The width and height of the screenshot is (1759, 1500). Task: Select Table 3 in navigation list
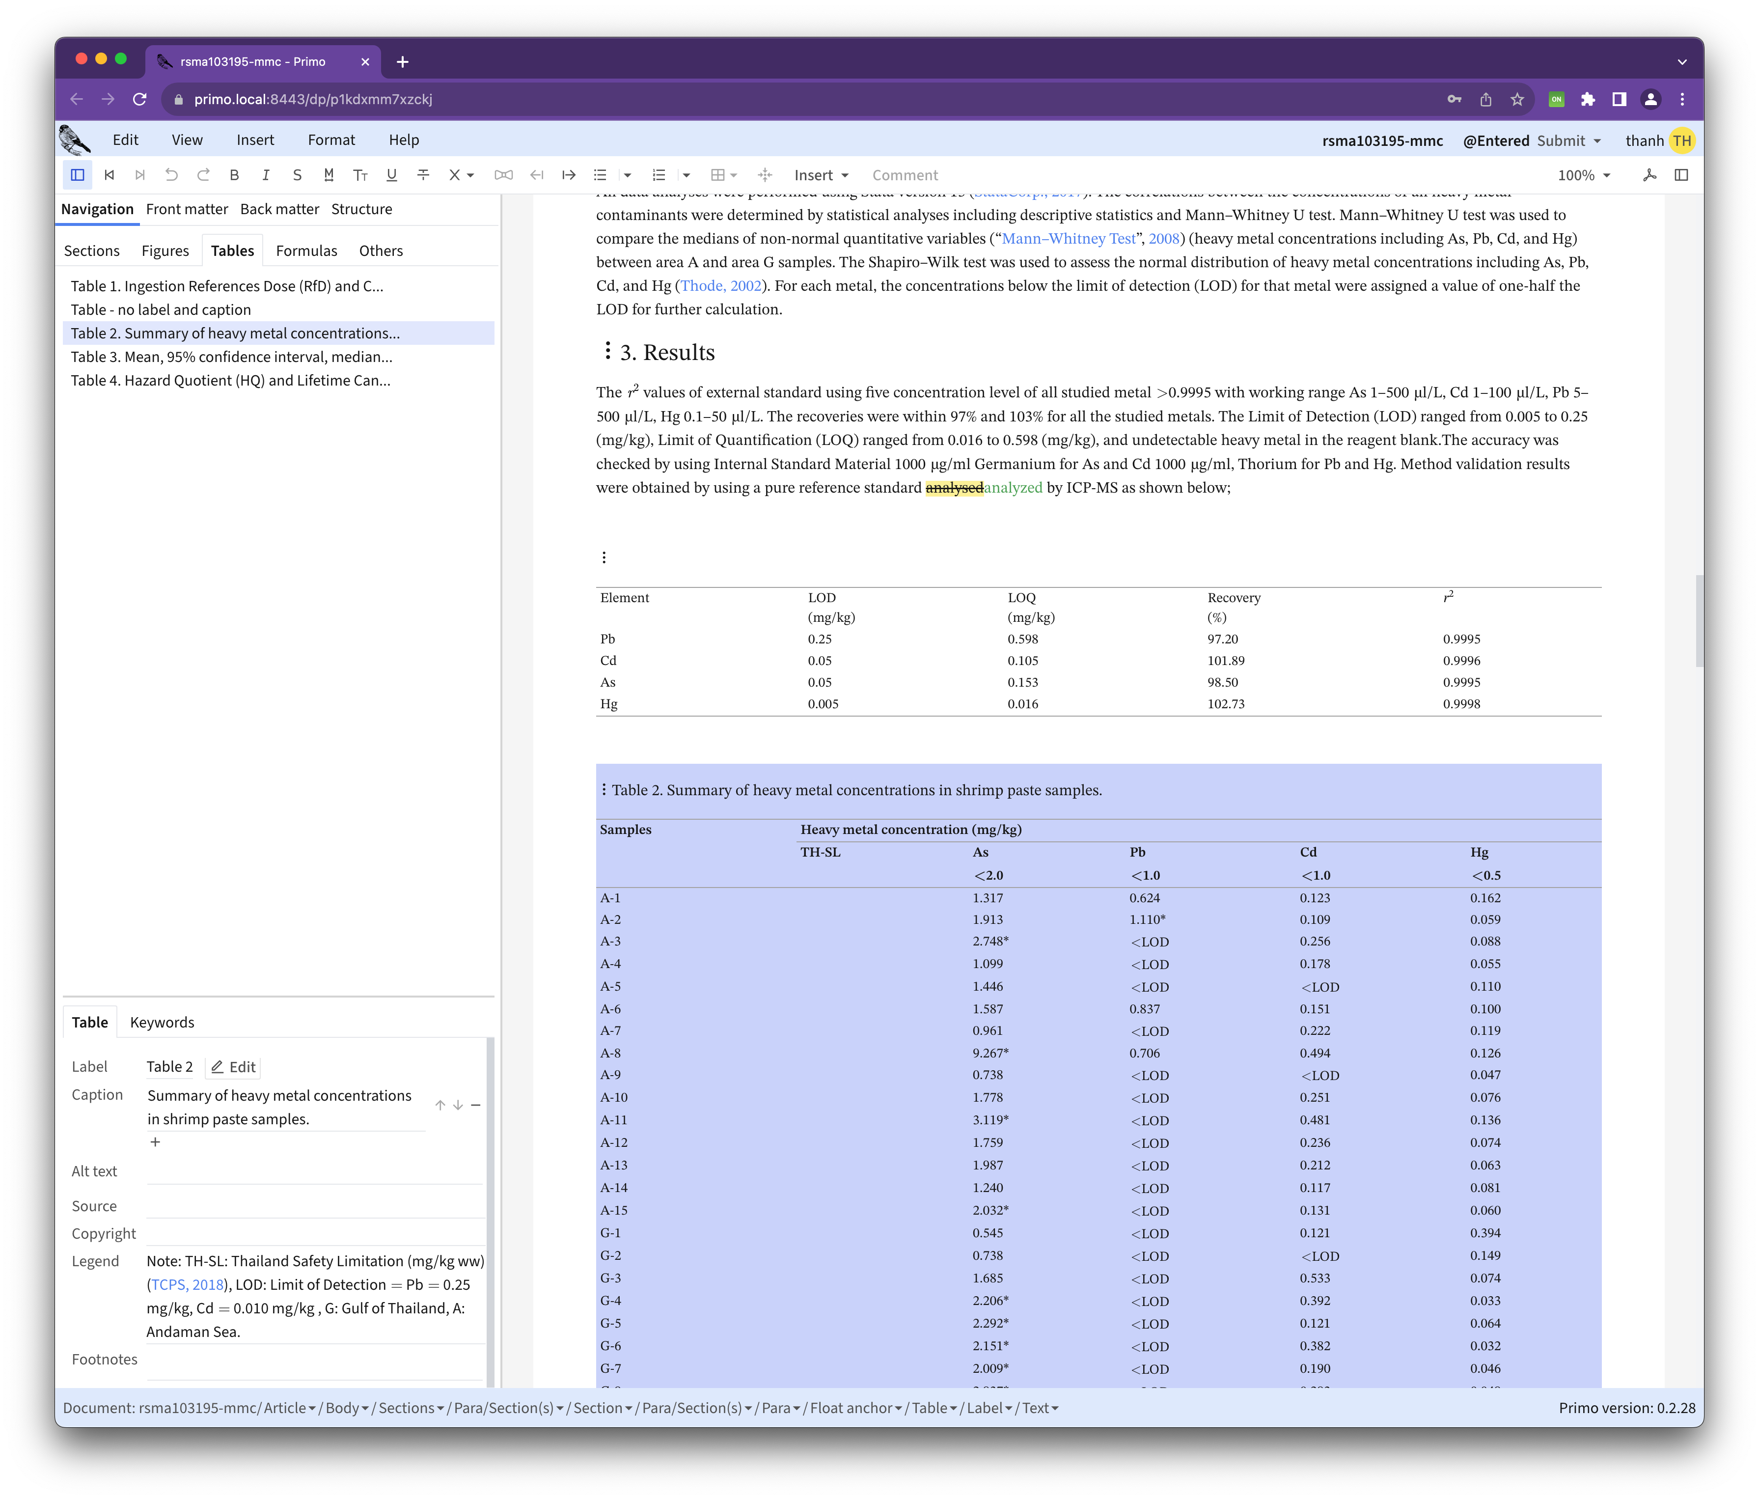coord(231,357)
